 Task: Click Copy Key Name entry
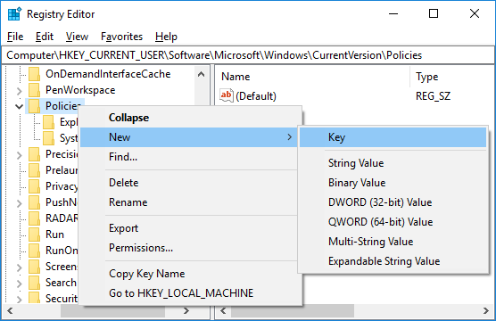[x=147, y=274]
